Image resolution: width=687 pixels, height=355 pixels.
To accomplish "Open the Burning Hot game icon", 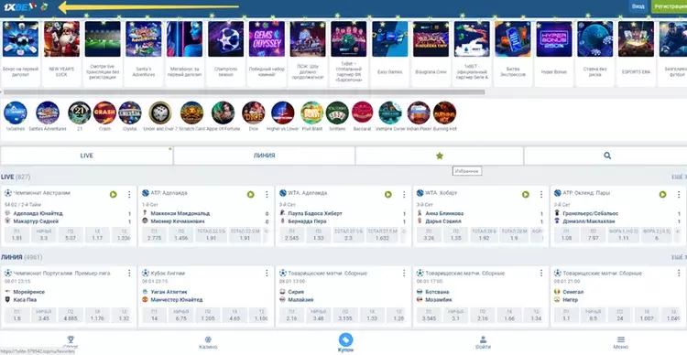I will (444, 113).
